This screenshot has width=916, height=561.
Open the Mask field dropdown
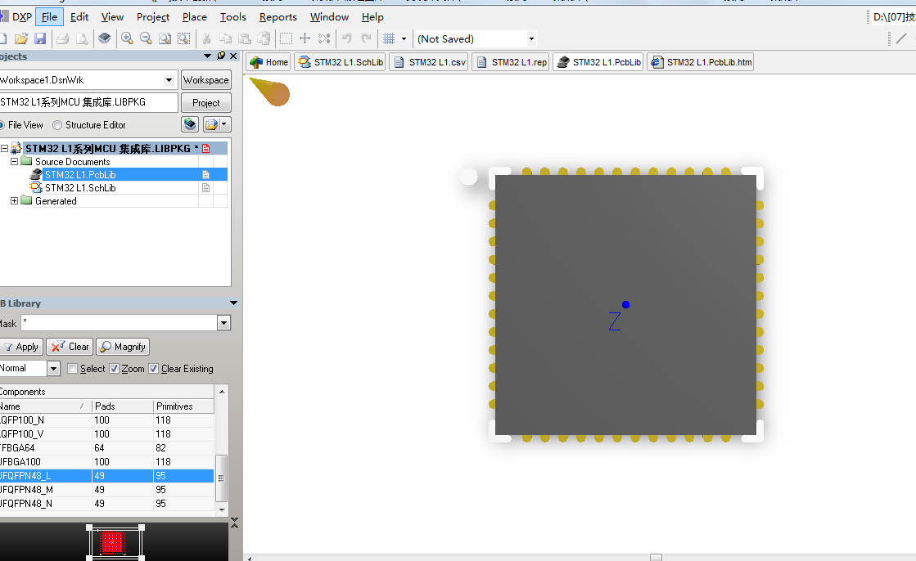coord(223,323)
